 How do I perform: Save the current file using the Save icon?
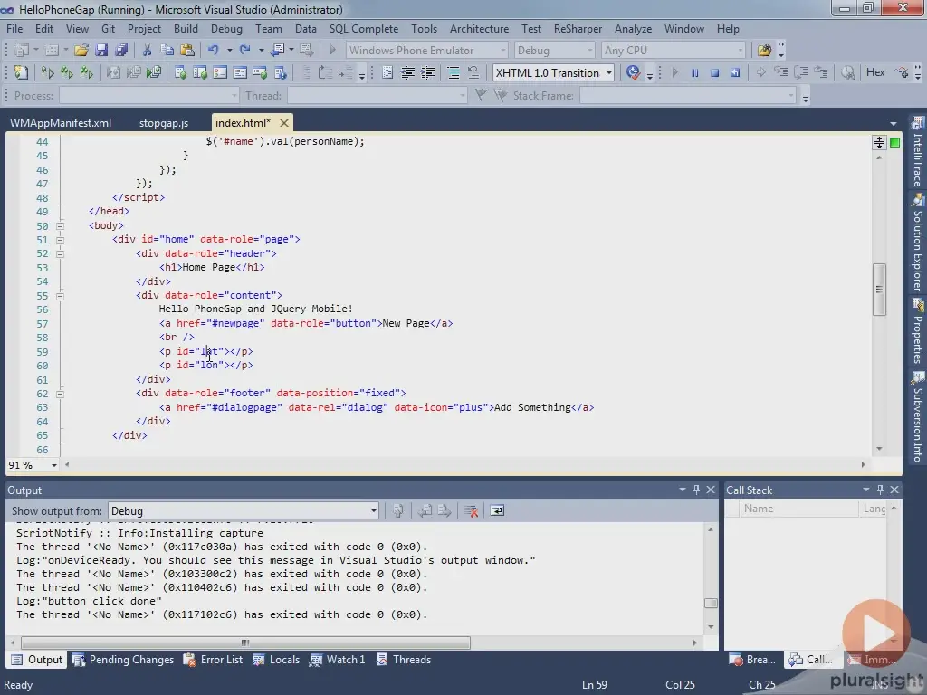pos(100,50)
